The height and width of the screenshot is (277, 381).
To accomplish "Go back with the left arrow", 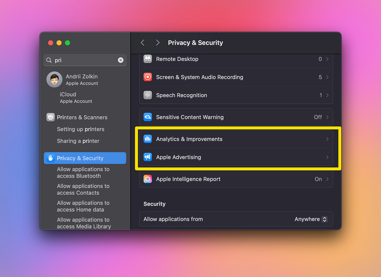I will tap(143, 43).
